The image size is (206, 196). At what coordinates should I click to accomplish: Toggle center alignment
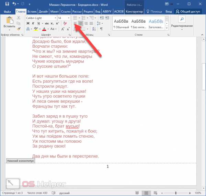click(x=81, y=23)
